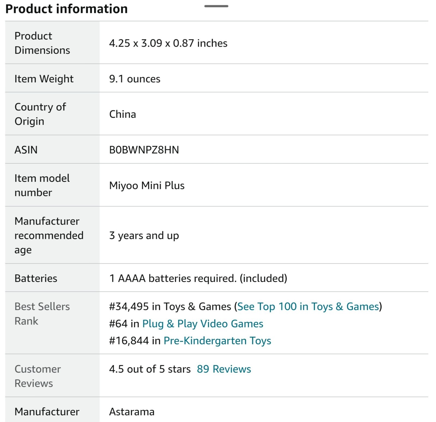
Task: Select the Product information heading
Action: (66, 9)
